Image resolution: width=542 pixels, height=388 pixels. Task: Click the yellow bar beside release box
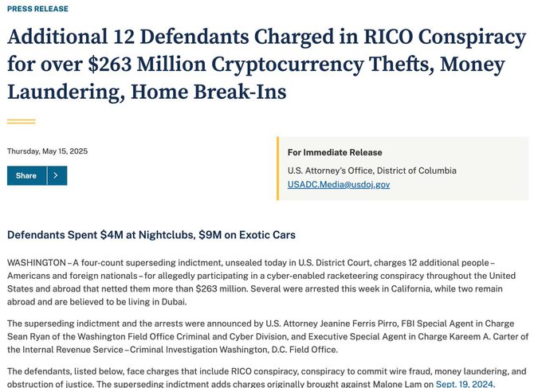(x=277, y=168)
